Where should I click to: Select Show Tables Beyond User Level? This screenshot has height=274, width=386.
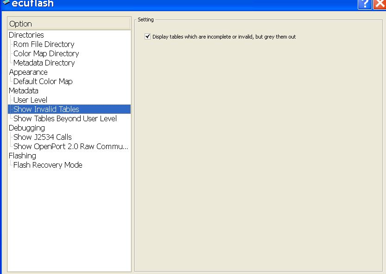(x=65, y=118)
